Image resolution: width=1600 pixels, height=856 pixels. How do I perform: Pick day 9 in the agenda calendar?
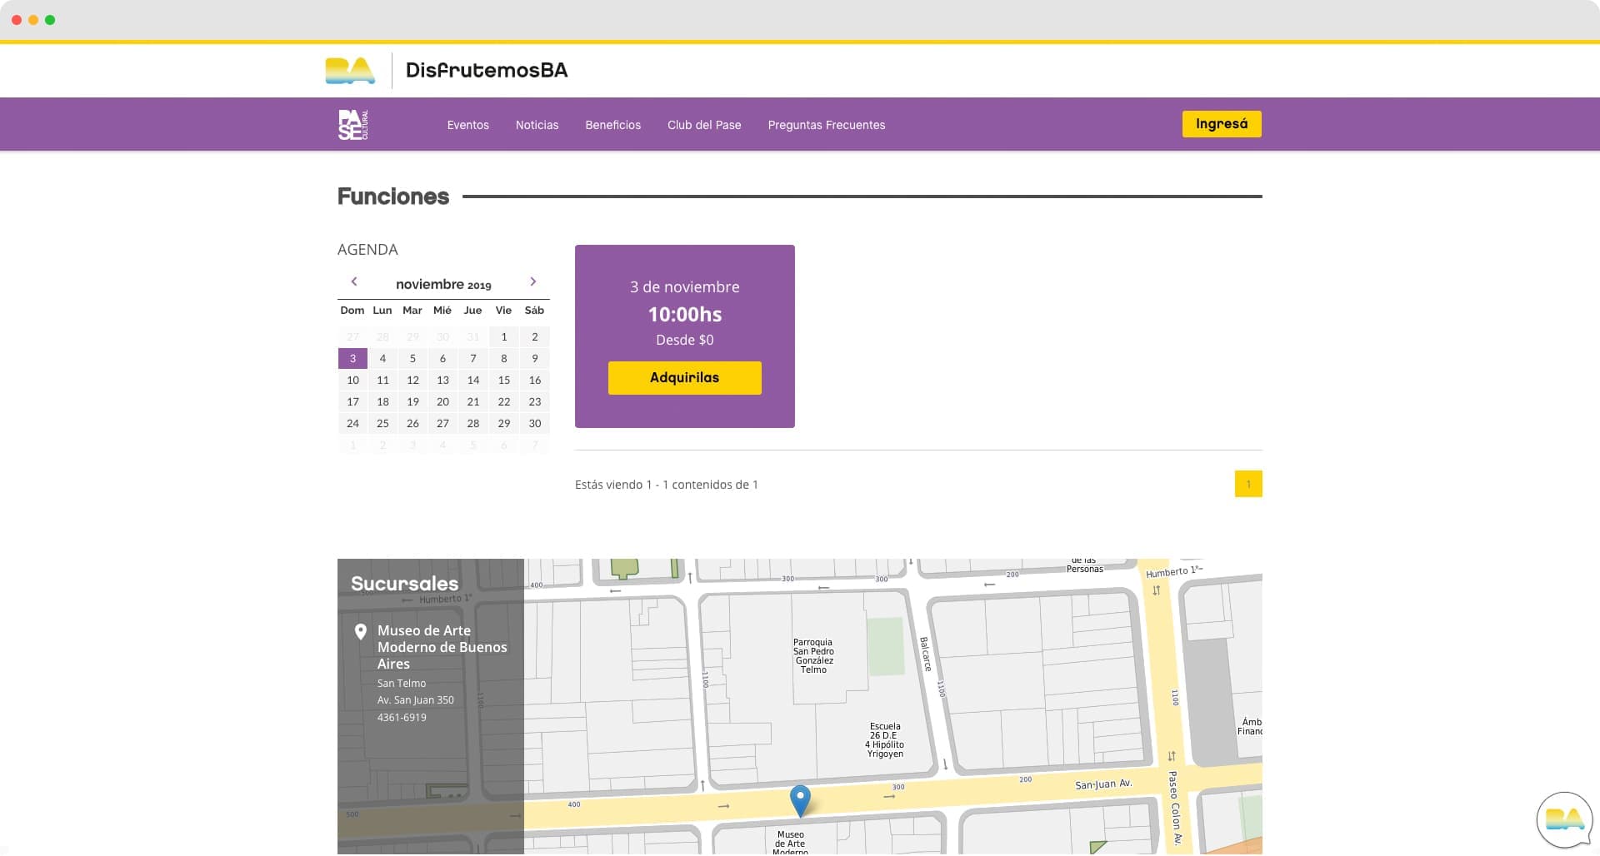tap(535, 359)
